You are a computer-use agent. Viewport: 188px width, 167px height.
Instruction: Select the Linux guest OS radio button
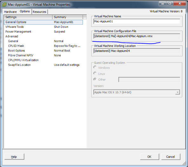point(95,73)
